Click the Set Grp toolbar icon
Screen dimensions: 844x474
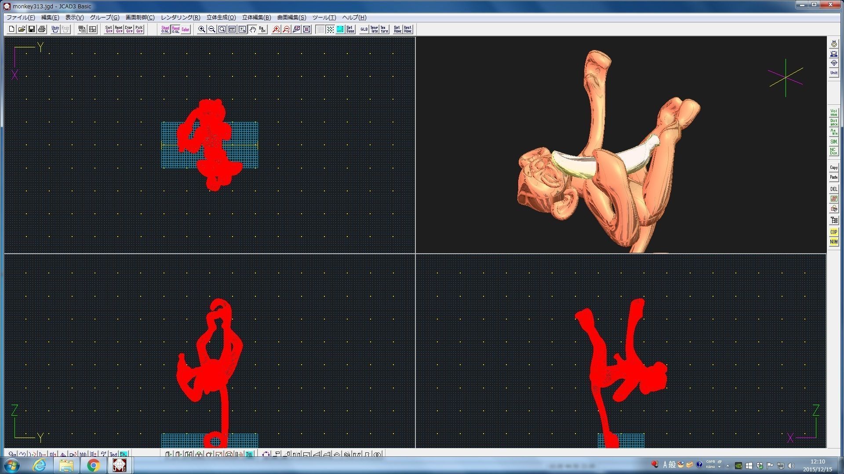pos(109,29)
